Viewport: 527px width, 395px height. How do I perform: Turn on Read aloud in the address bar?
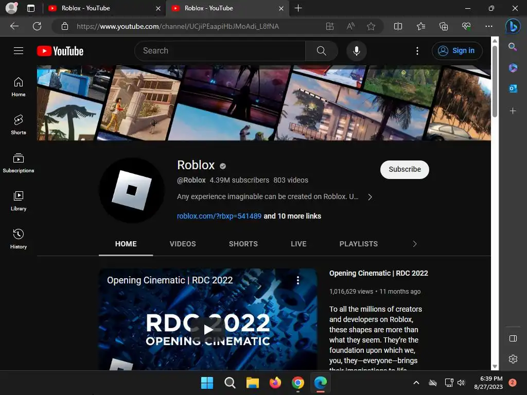coord(350,26)
